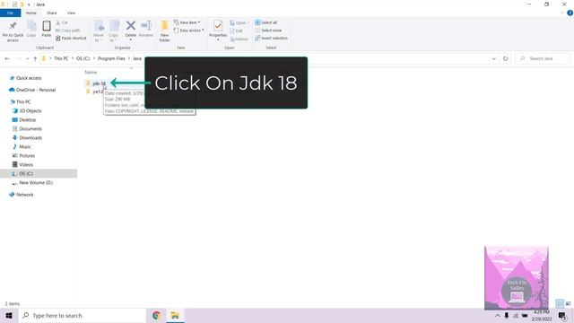The width and height of the screenshot is (574, 323).
Task: Open OneDrive - Personal in sidebar
Action: (x=36, y=90)
